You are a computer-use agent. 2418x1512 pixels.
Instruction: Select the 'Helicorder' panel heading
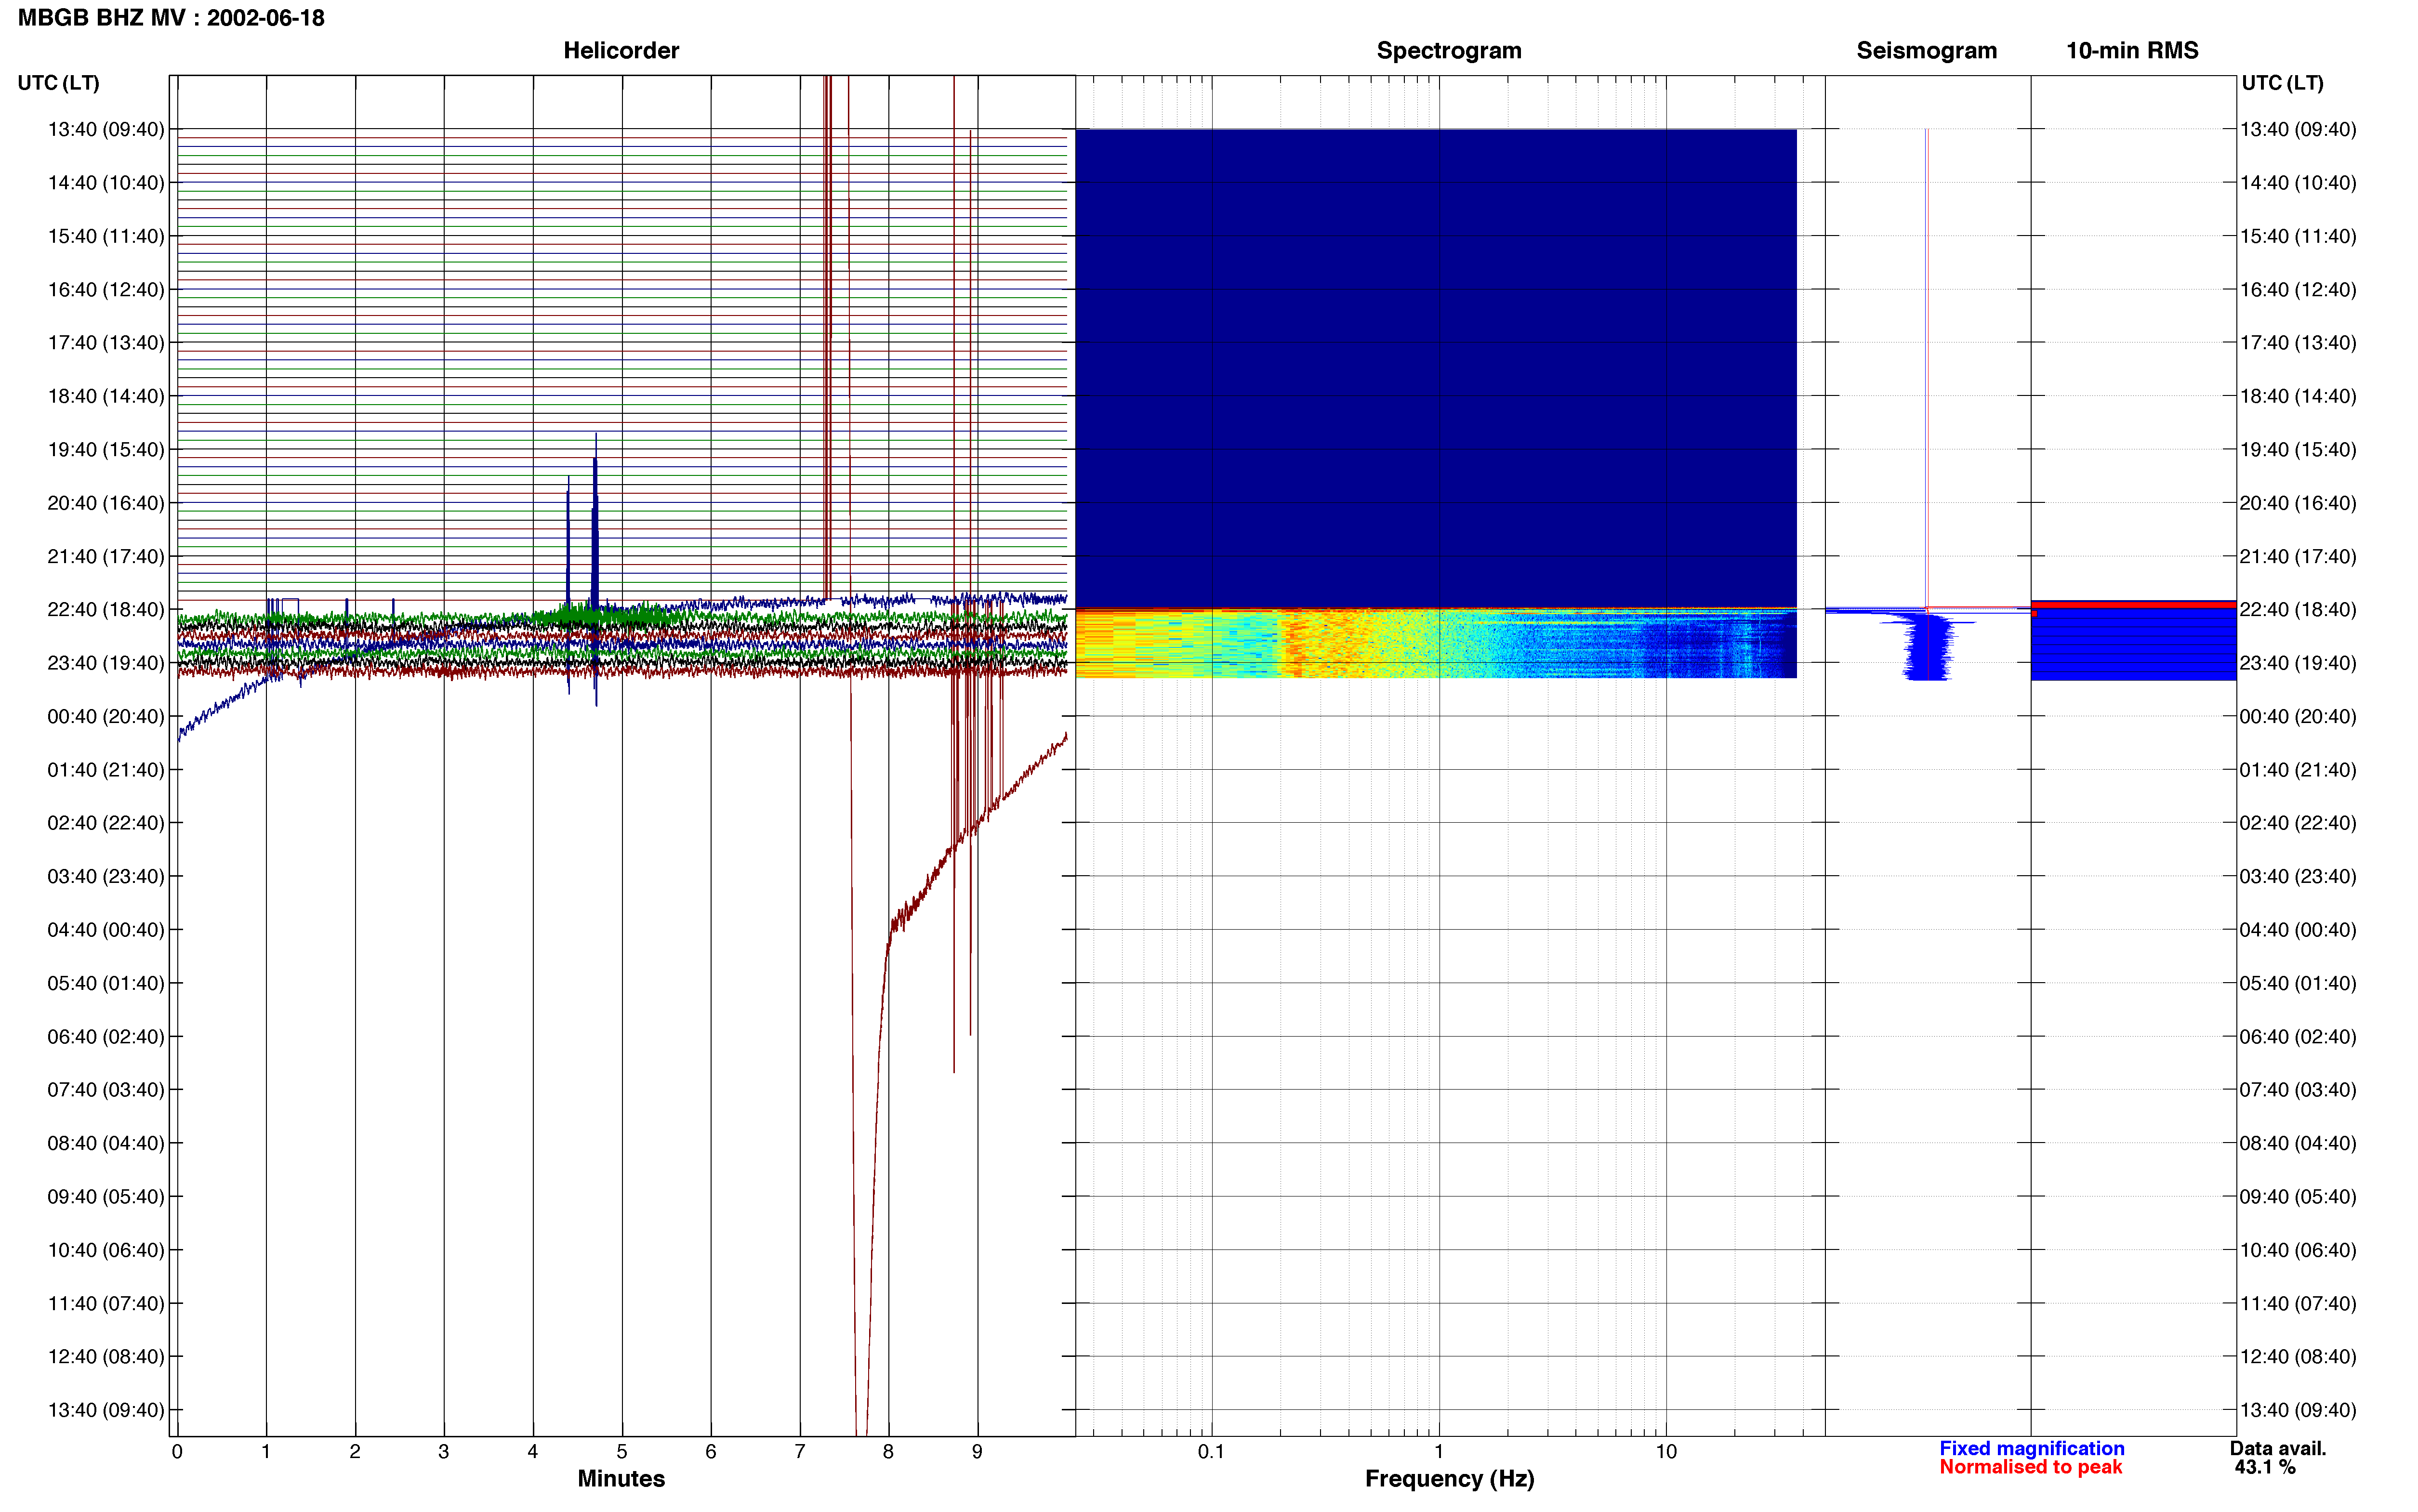coord(621,51)
